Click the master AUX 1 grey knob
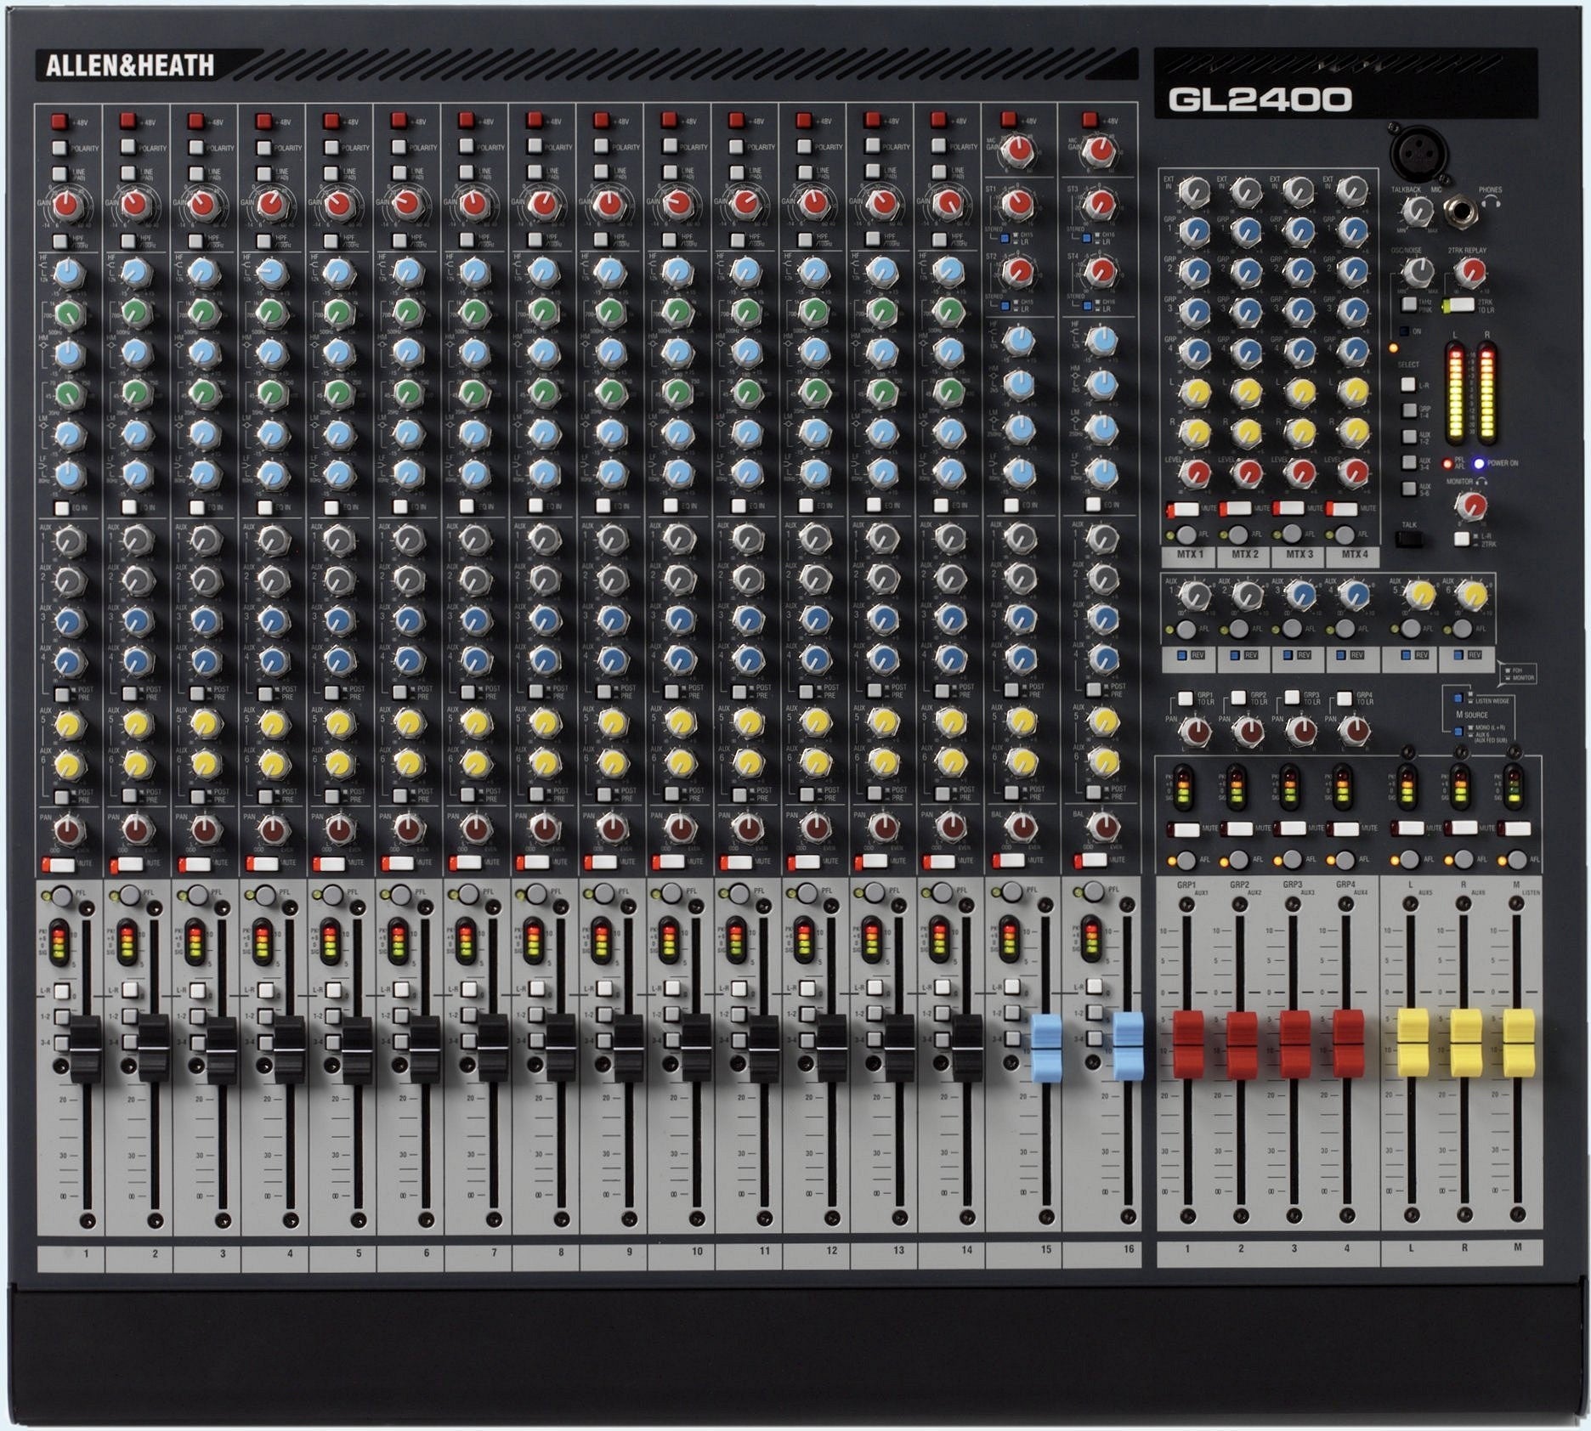This screenshot has width=1591, height=1431. pos(1196,595)
